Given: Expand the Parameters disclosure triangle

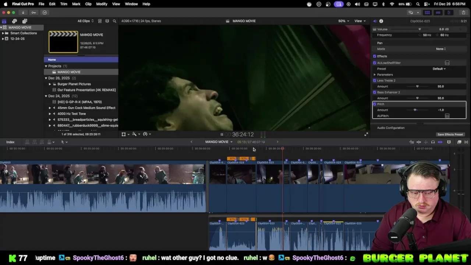Looking at the screenshot, I should pos(375,75).
